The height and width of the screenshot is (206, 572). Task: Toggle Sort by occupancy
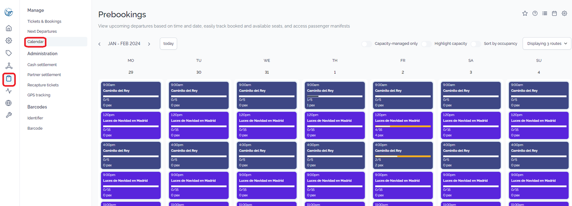click(476, 44)
